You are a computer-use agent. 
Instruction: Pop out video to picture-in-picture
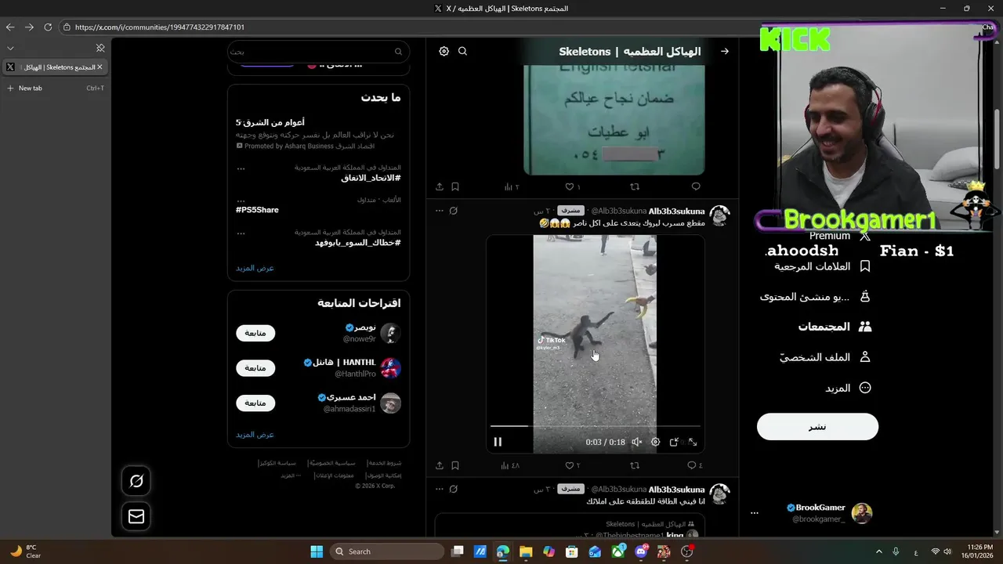coord(674,442)
